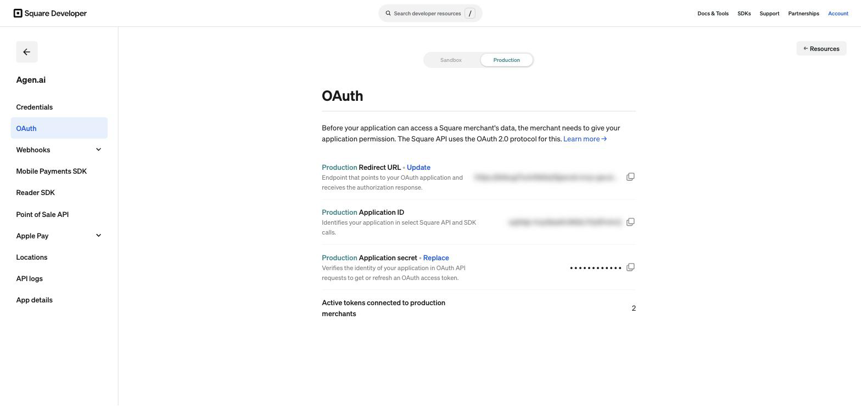This screenshot has width=861, height=406.
Task: Click Update next to Redirect URL
Action: (x=418, y=167)
